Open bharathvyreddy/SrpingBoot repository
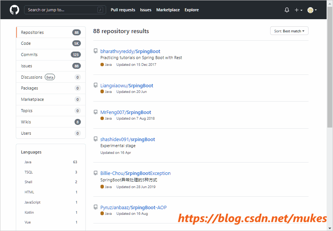333x231 pixels. tap(130, 52)
